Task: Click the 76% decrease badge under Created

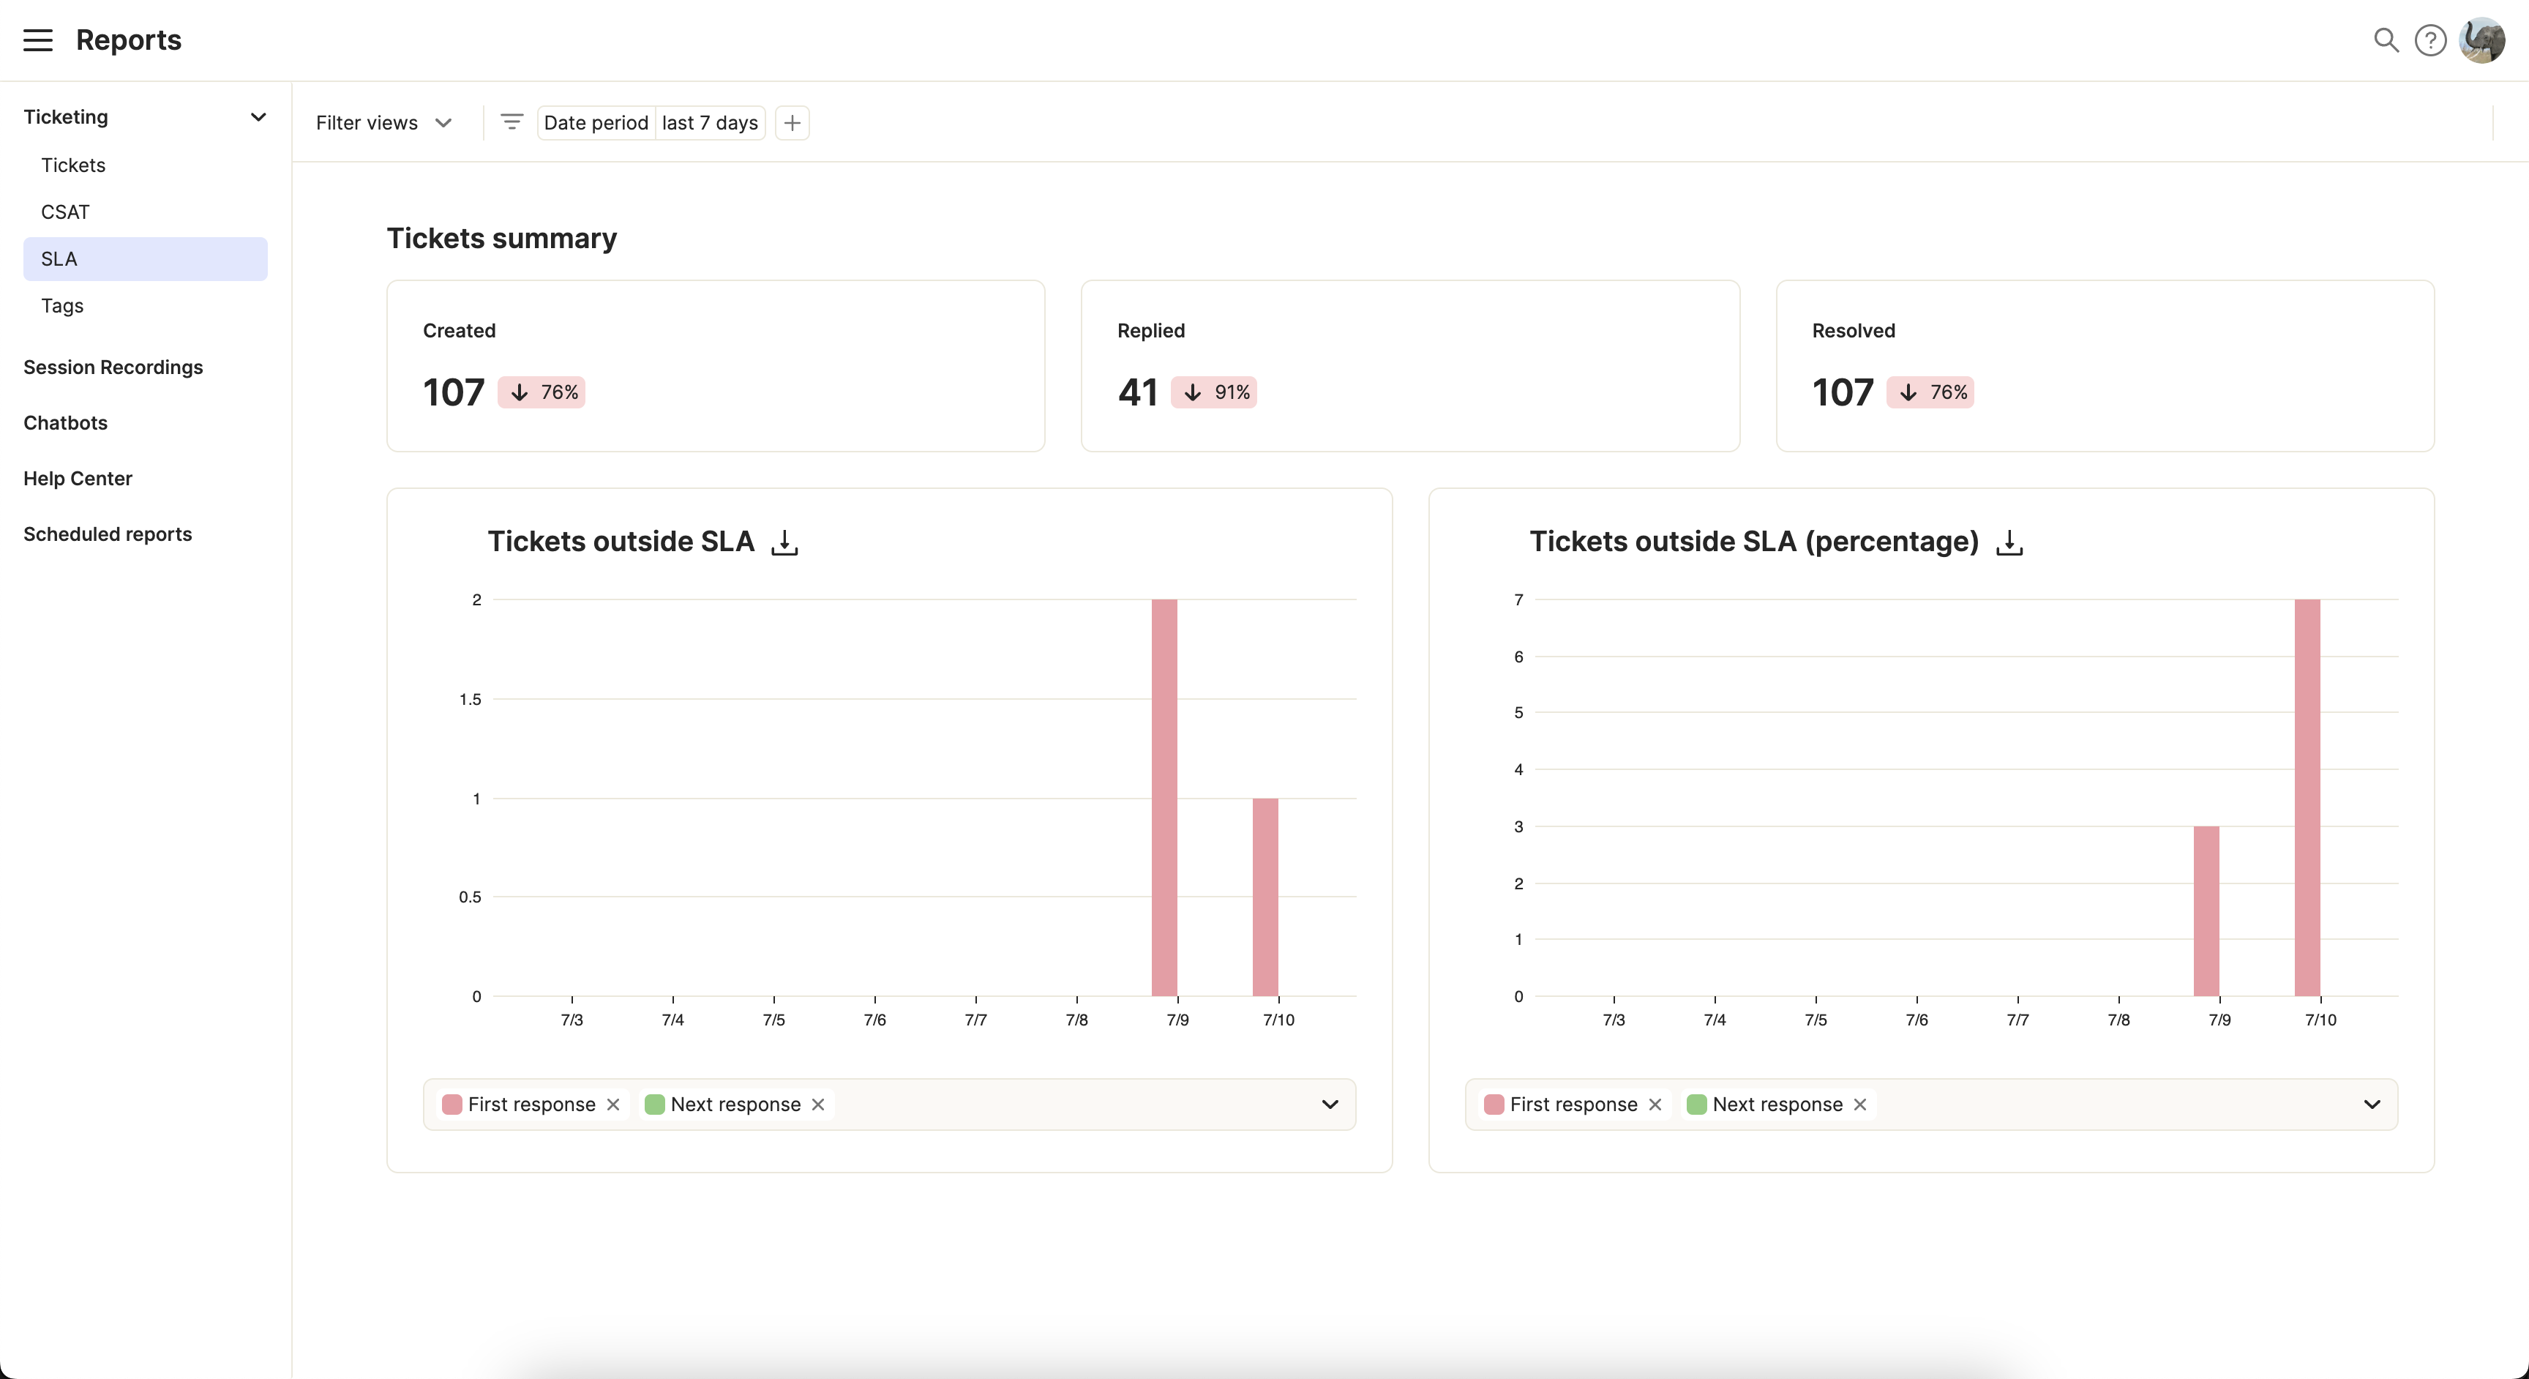Action: (x=542, y=392)
